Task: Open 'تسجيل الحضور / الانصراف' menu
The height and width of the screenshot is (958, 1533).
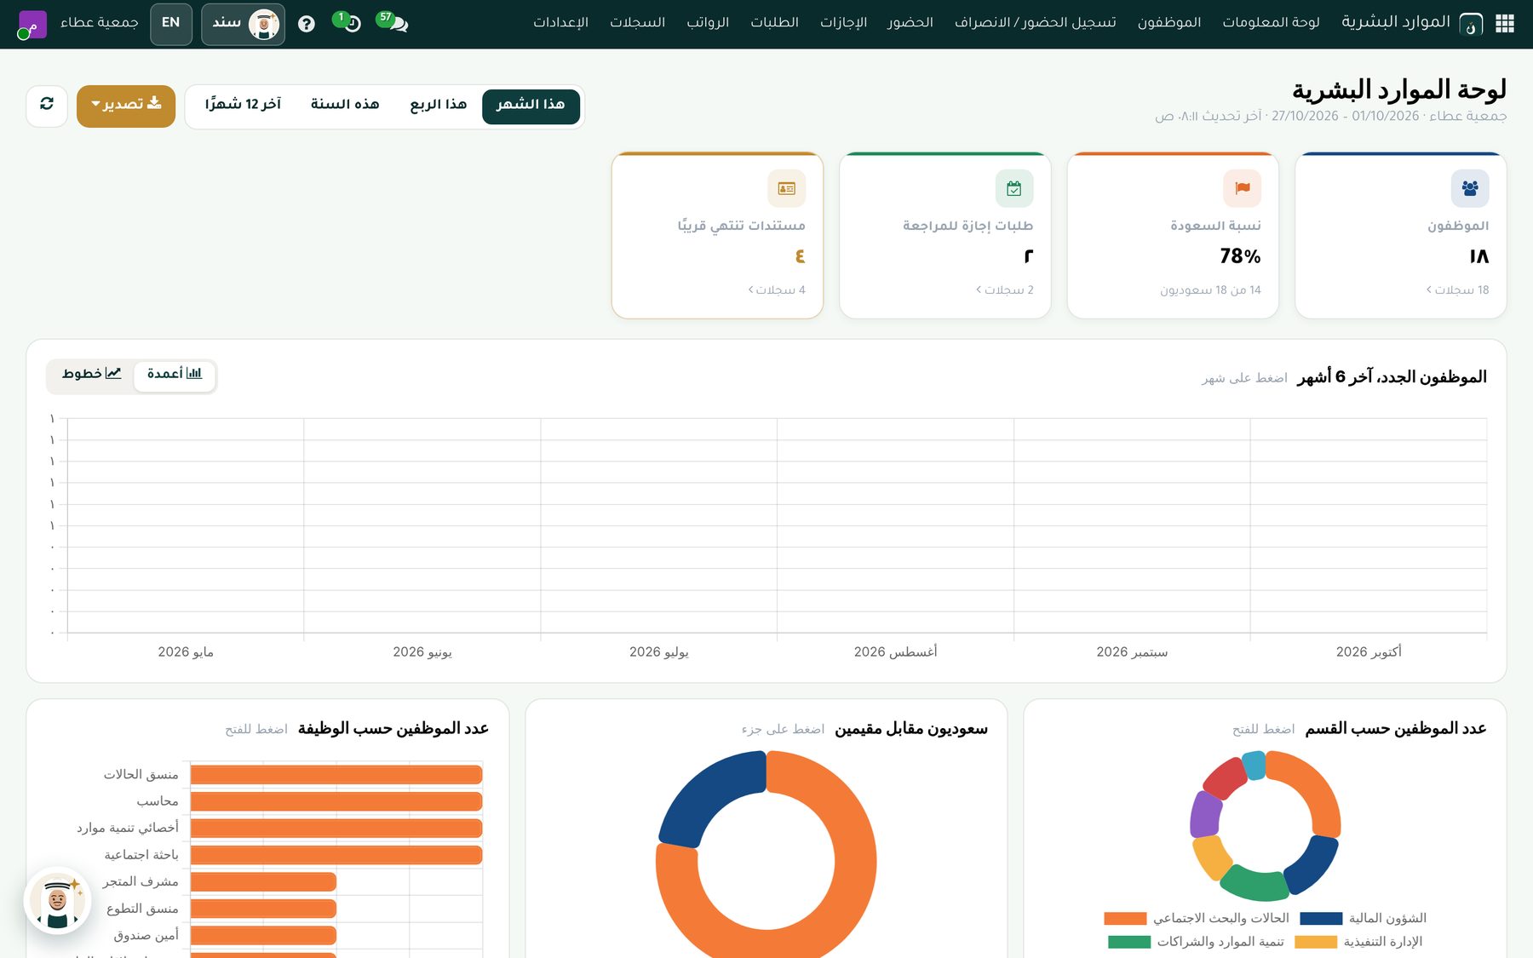Action: 1035,23
